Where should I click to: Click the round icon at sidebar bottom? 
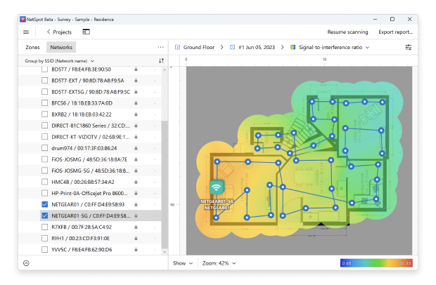tap(26, 263)
